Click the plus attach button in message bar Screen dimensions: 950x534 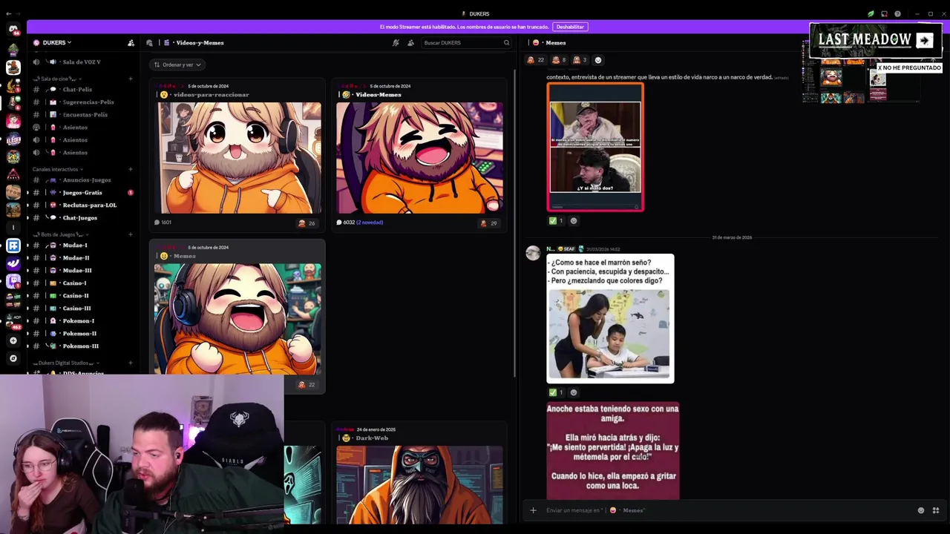pos(533,510)
